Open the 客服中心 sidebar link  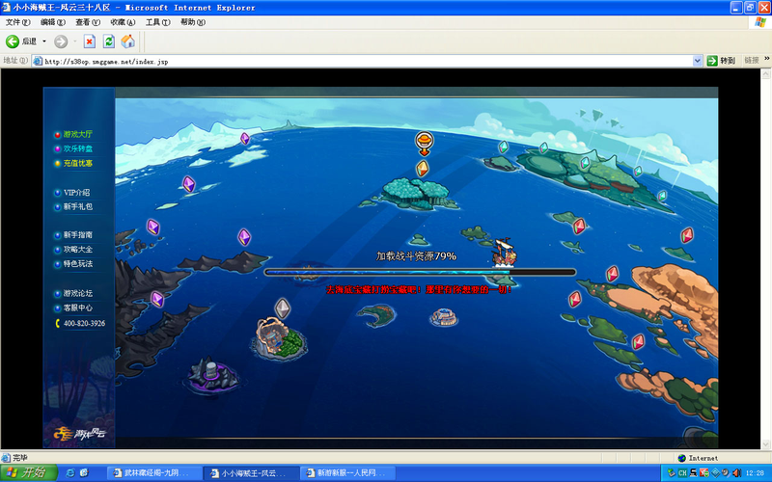pyautogui.click(x=77, y=308)
